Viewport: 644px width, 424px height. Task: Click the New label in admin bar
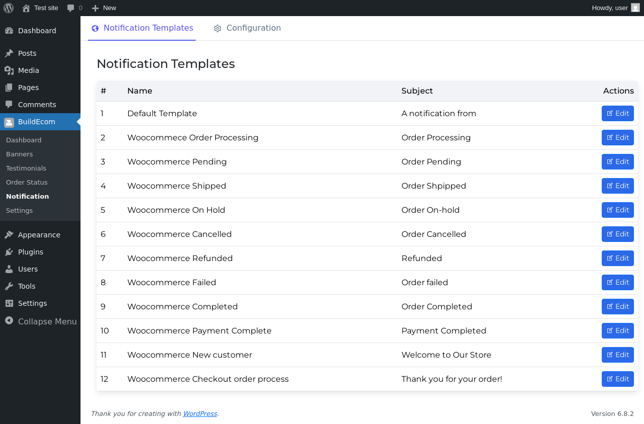pyautogui.click(x=110, y=8)
